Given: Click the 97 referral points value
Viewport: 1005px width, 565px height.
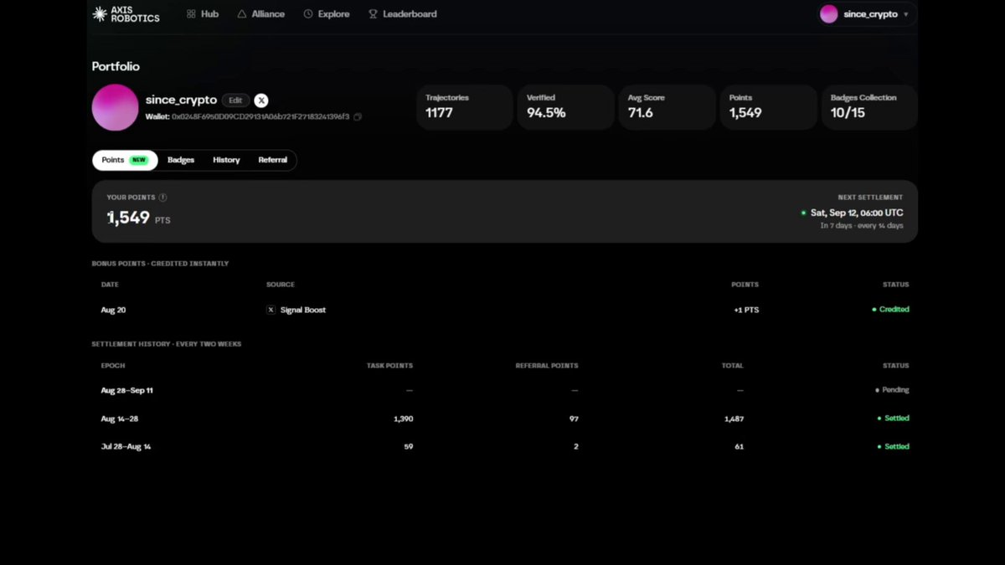Looking at the screenshot, I should point(574,419).
